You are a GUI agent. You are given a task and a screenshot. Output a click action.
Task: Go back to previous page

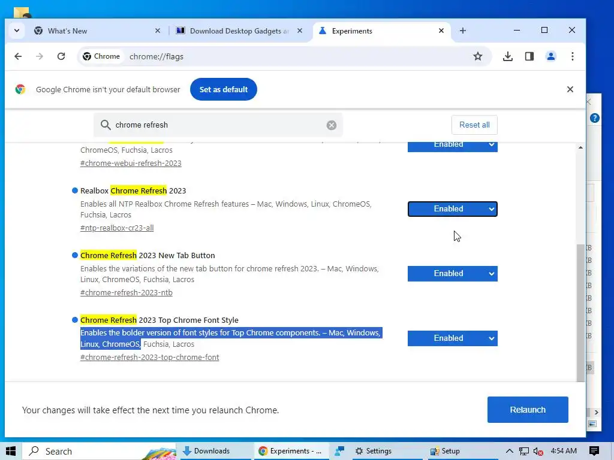click(18, 56)
